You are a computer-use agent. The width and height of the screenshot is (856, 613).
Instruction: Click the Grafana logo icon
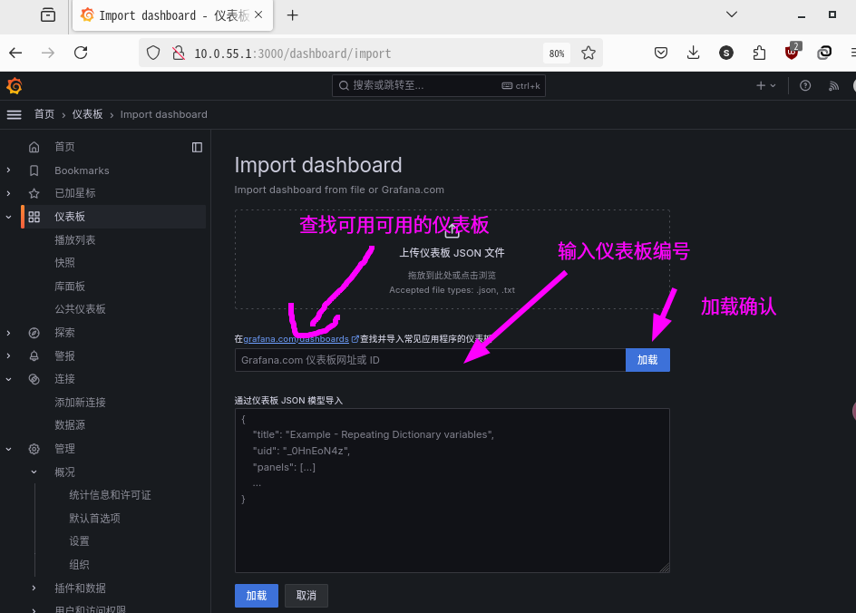pos(15,86)
